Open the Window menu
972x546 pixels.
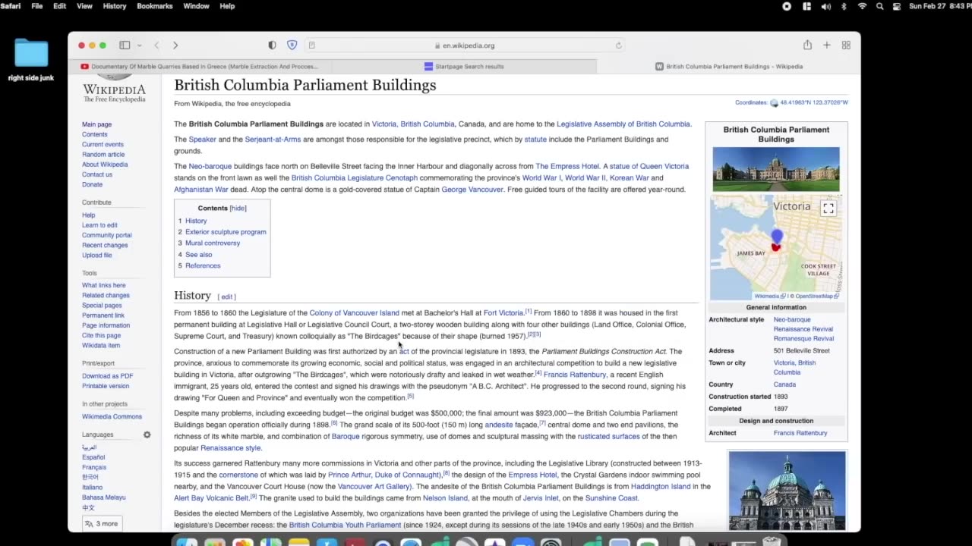click(x=196, y=6)
